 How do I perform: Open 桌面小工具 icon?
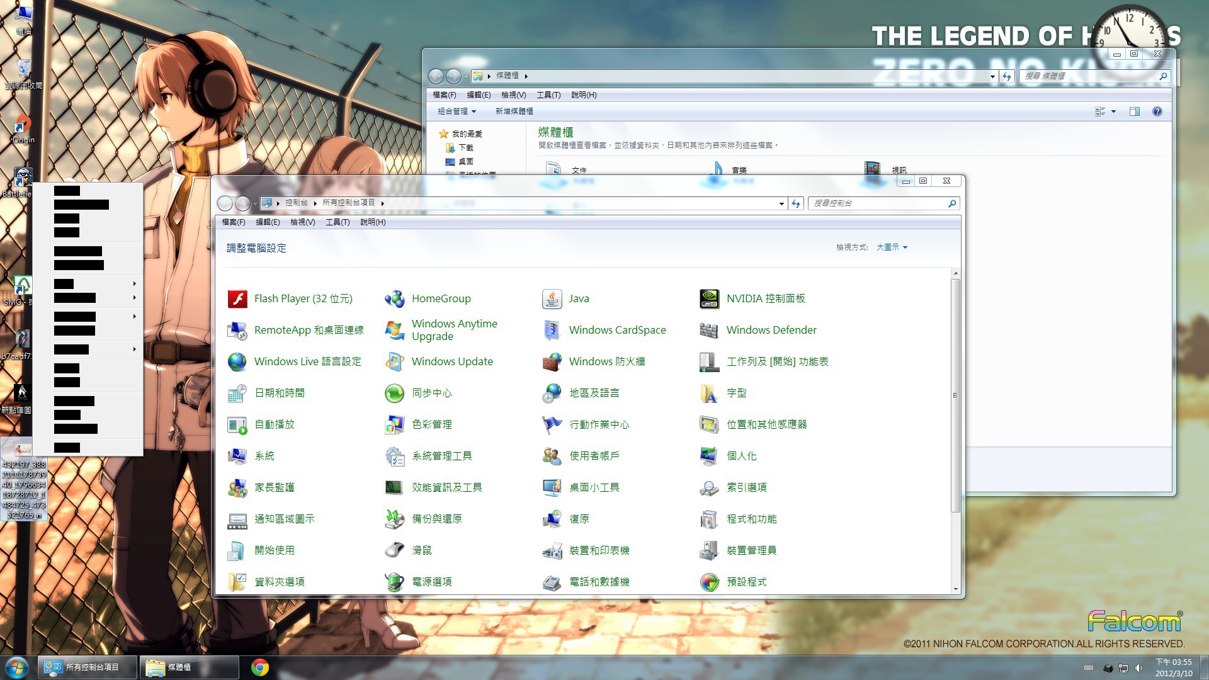click(x=552, y=487)
